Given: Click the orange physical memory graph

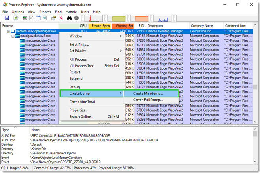Looking at the screenshot, I should coord(140,18).
